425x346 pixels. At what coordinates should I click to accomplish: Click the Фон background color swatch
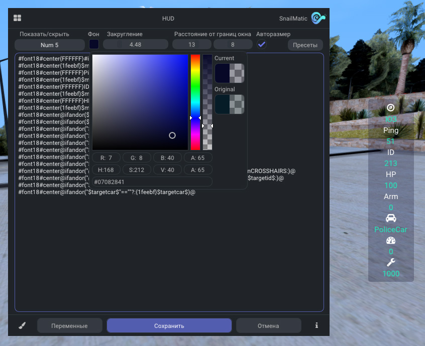pyautogui.click(x=94, y=45)
